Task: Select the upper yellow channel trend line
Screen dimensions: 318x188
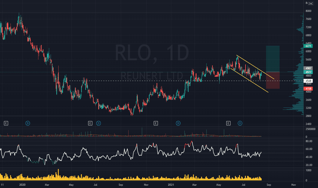Action: pos(255,67)
